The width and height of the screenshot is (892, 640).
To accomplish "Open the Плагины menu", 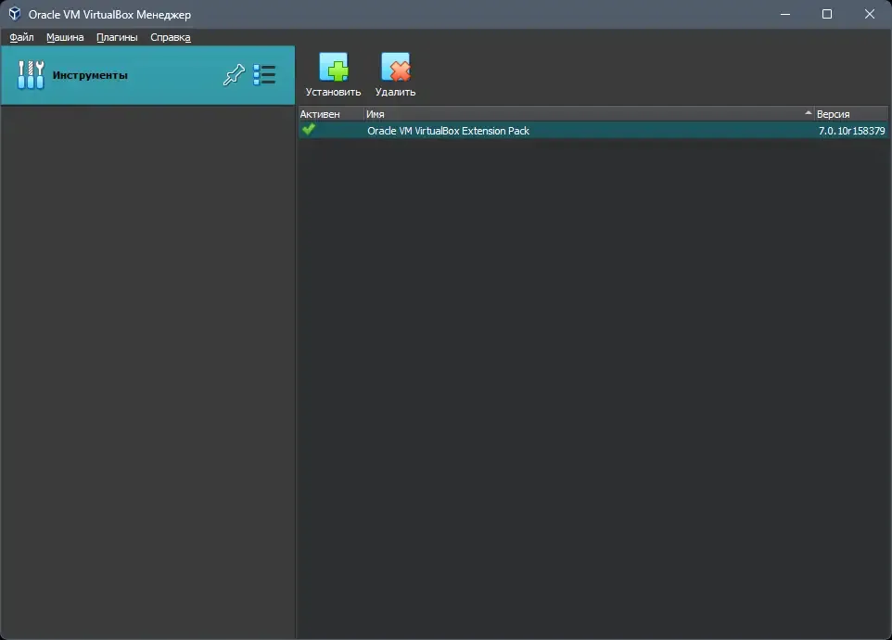I will (x=117, y=37).
